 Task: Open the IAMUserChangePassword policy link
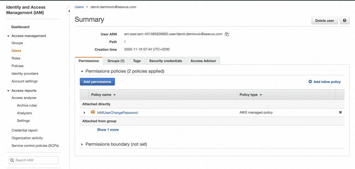[117, 112]
